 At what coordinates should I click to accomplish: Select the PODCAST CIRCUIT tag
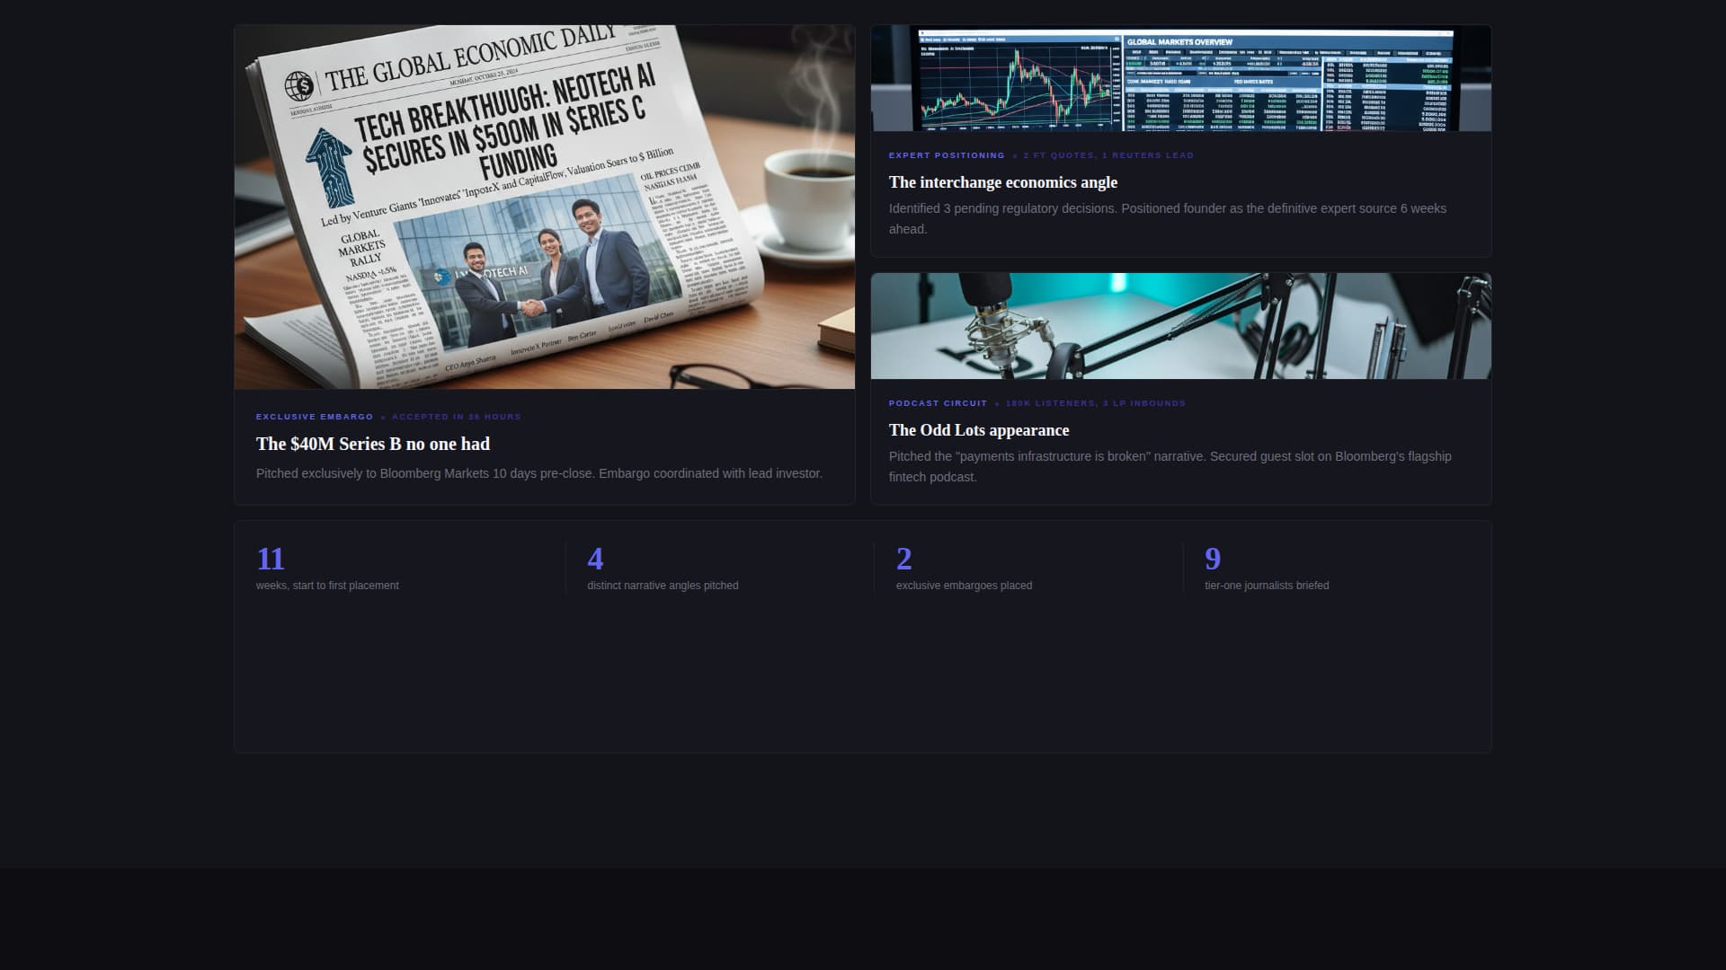[938, 403]
